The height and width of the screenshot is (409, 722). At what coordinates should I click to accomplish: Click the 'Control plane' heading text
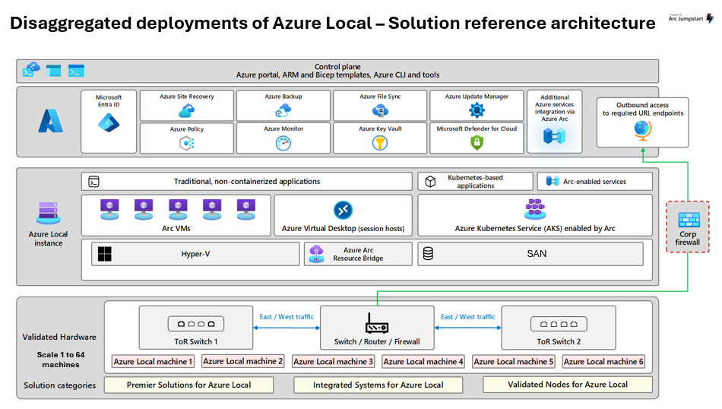click(x=337, y=67)
